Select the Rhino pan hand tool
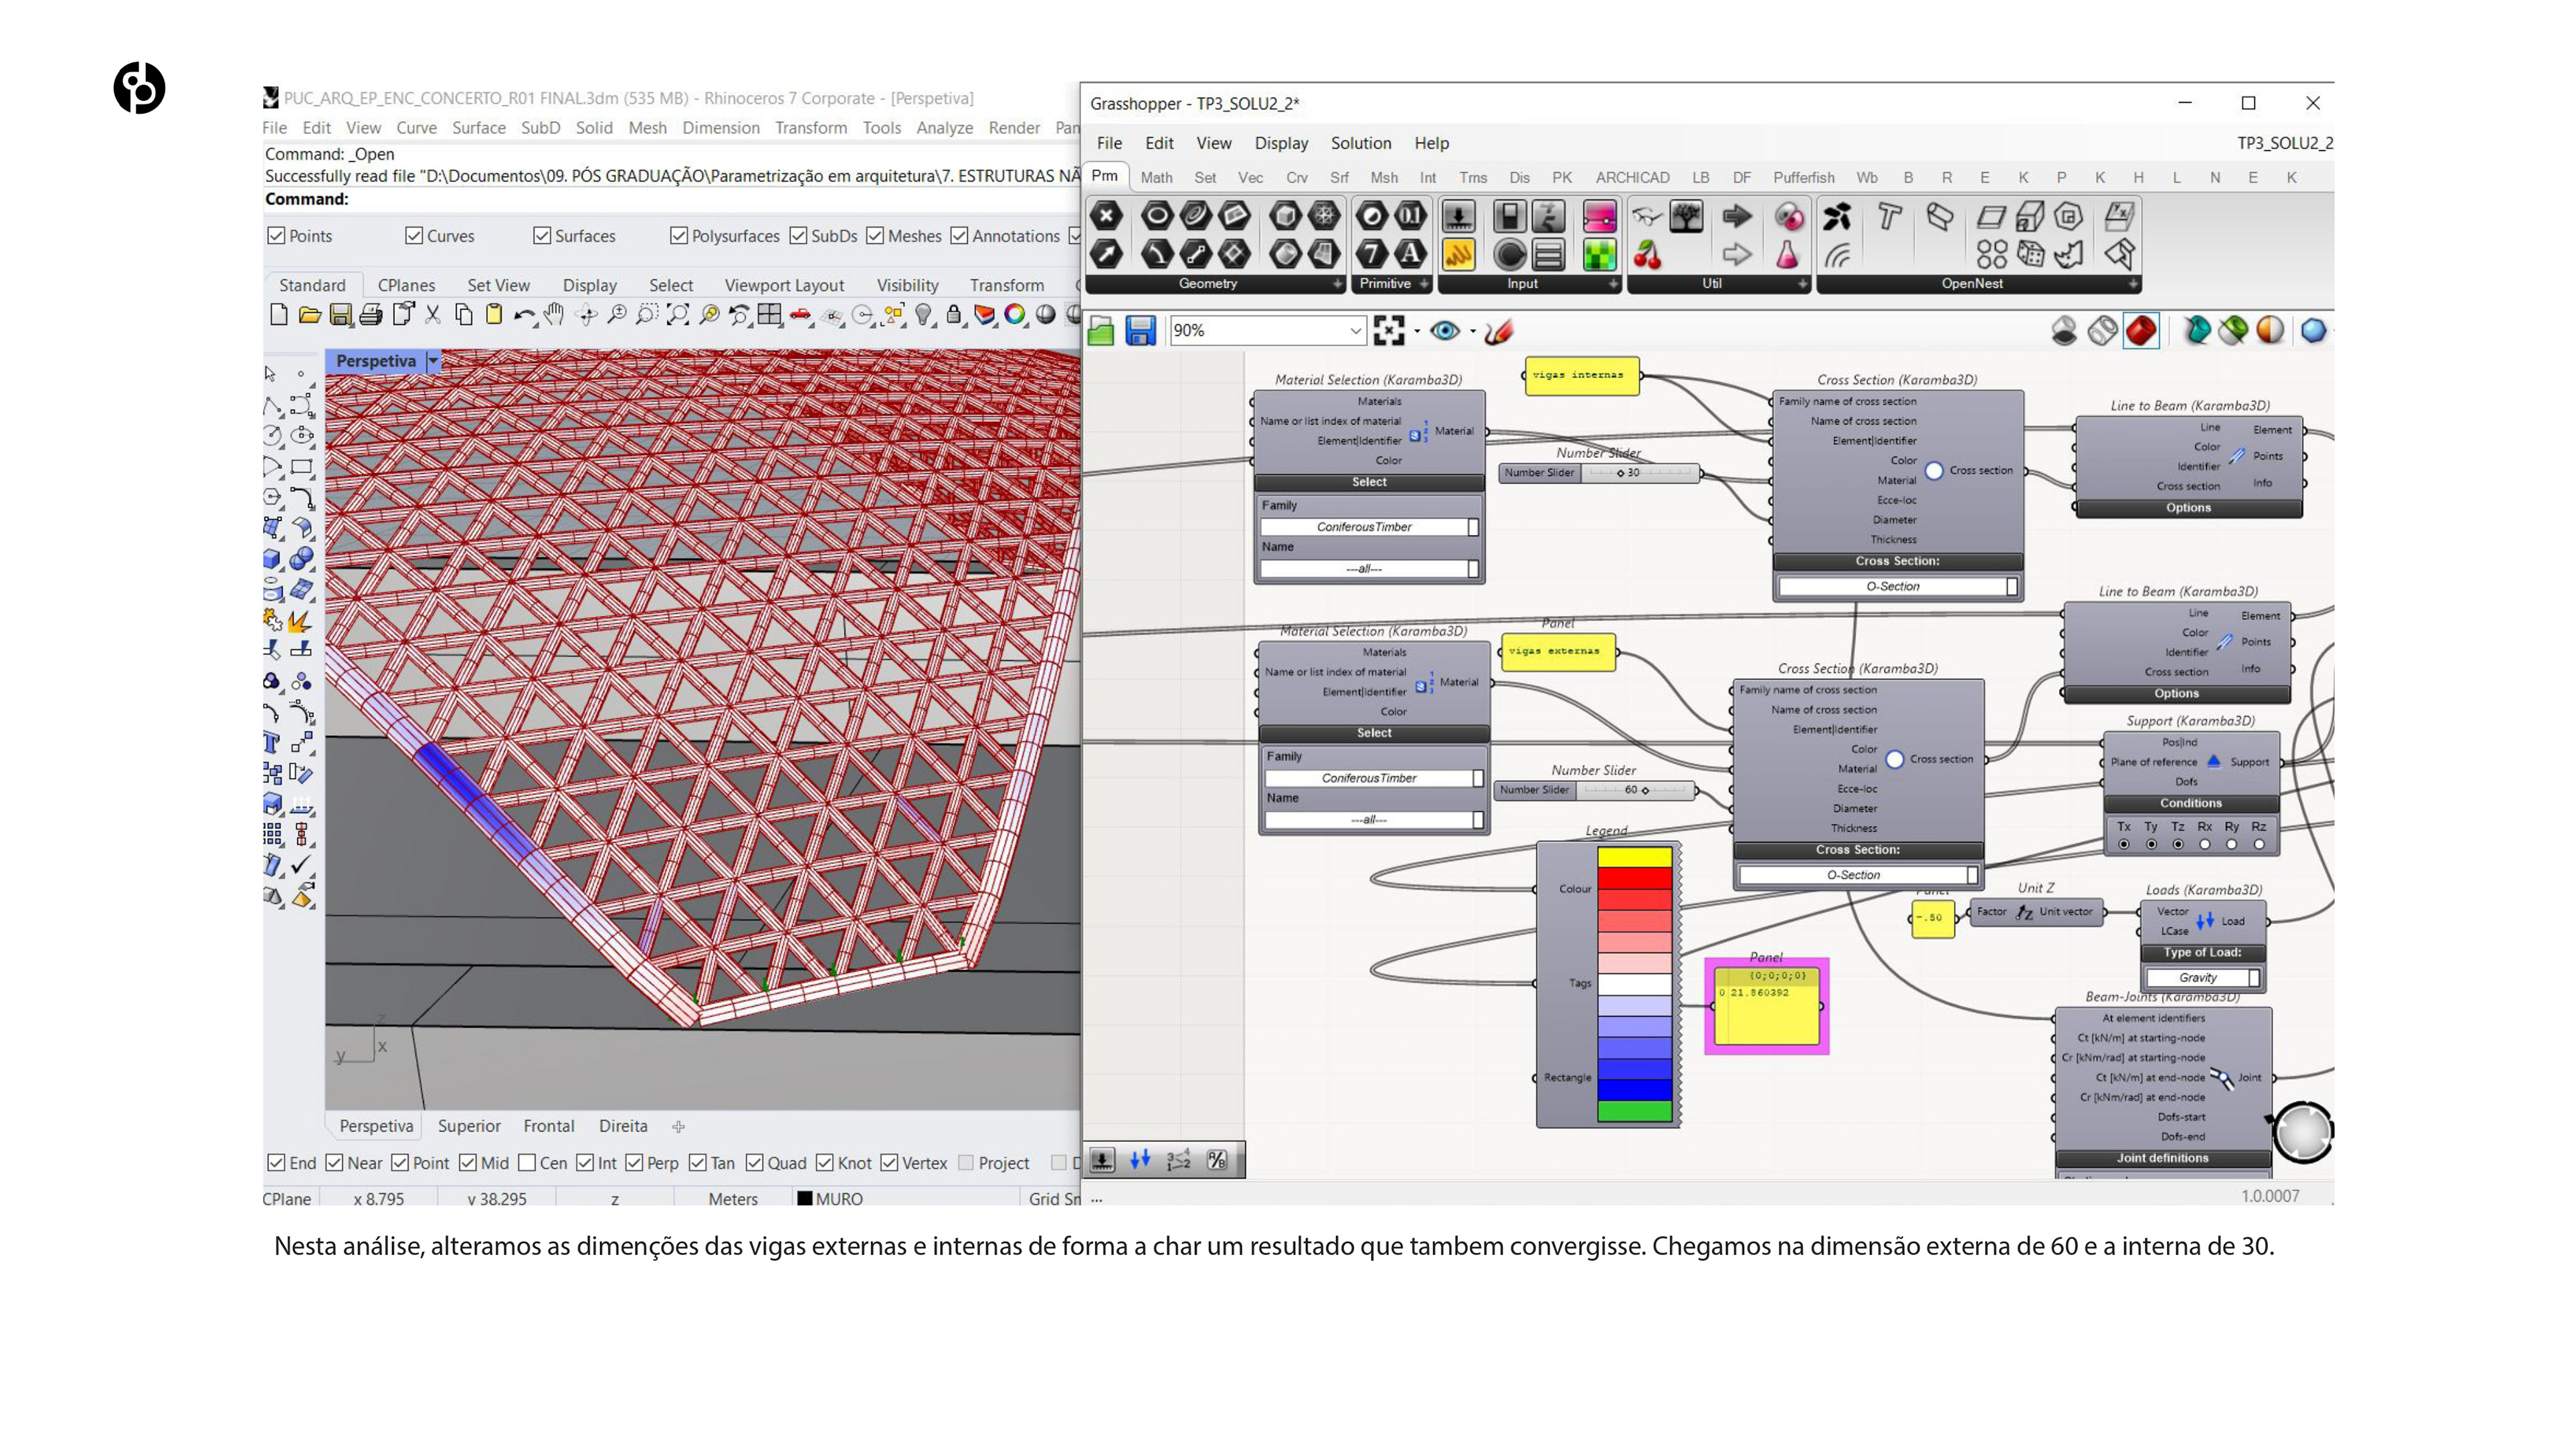Screen dimensions: 2569x1445 coord(555,315)
